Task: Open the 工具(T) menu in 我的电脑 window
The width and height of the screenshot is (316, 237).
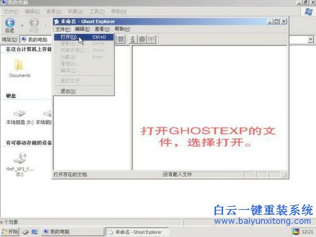Action: [x=97, y=11]
